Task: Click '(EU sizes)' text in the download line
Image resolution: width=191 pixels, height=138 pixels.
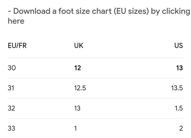Action: 131,11
